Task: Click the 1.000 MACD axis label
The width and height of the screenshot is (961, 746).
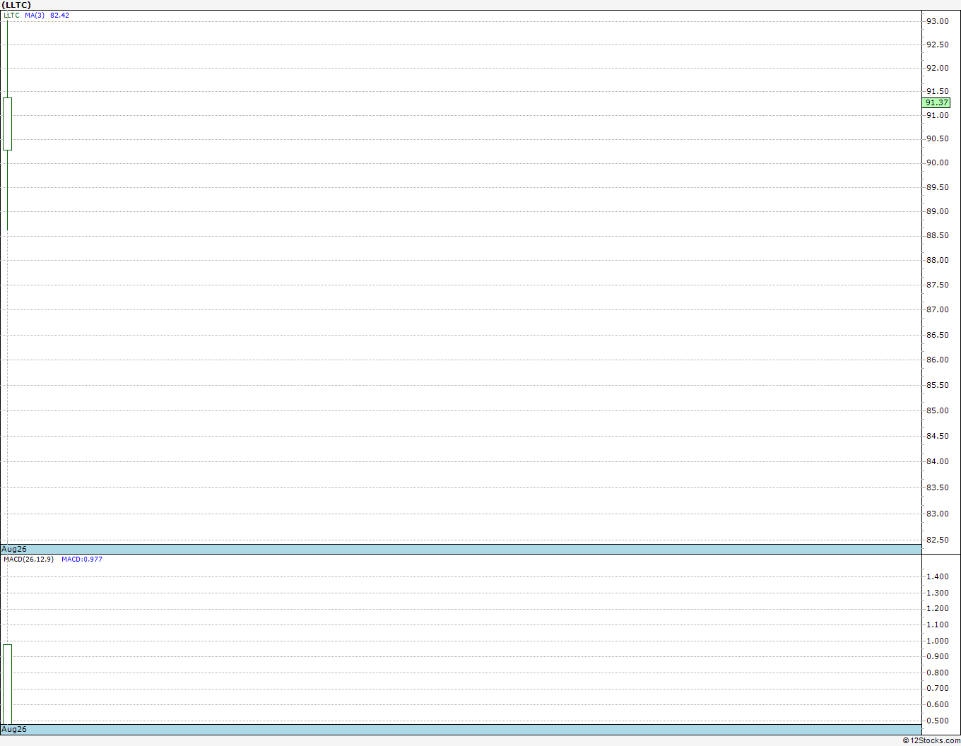Action: (x=938, y=641)
